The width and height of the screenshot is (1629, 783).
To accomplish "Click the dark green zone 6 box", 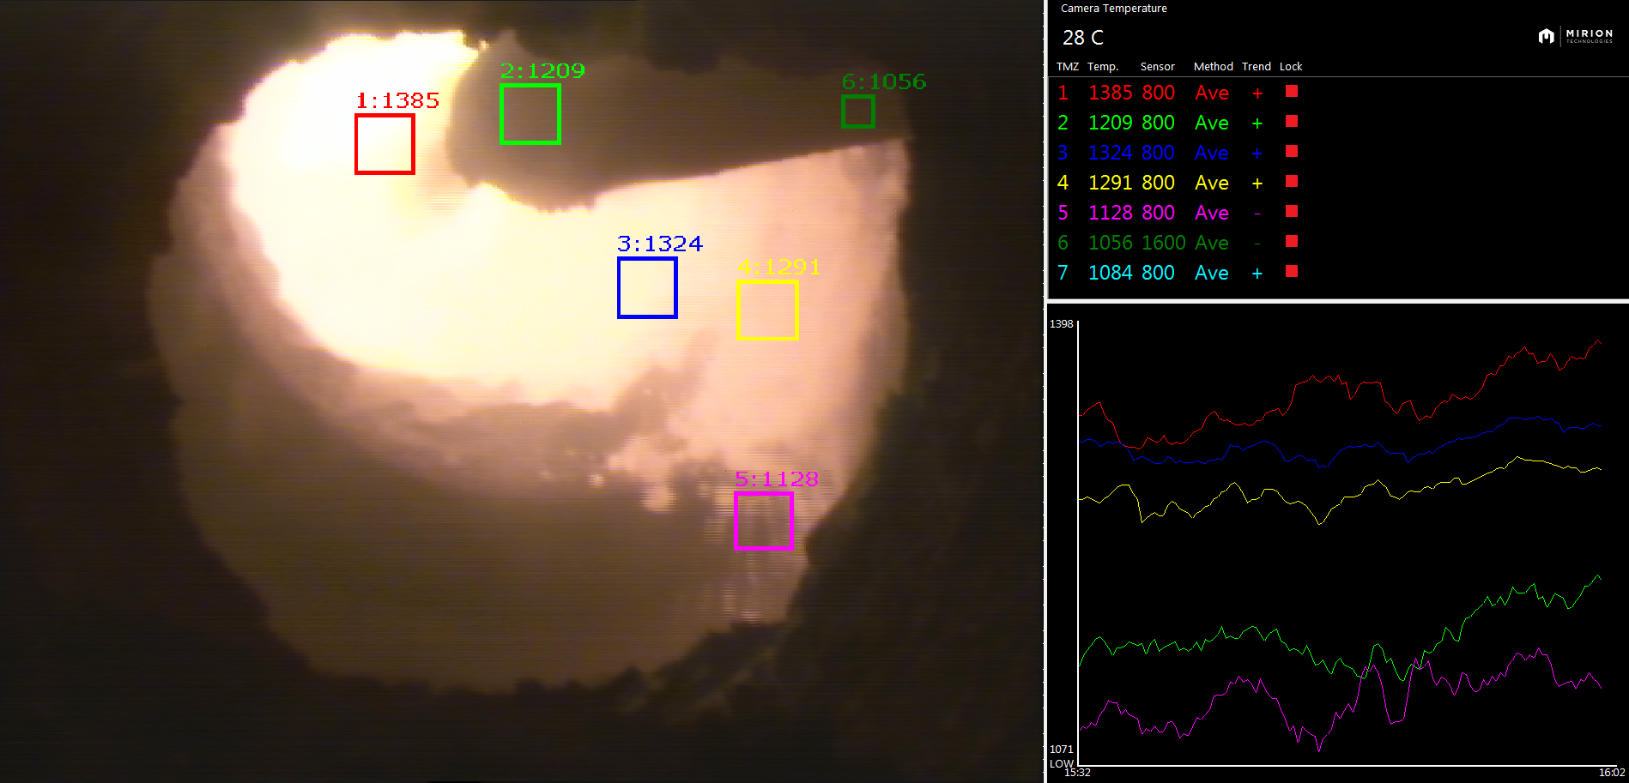I will point(858,111).
